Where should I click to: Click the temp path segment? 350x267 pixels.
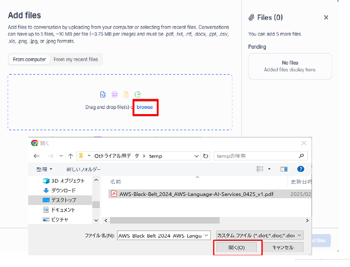(x=155, y=156)
